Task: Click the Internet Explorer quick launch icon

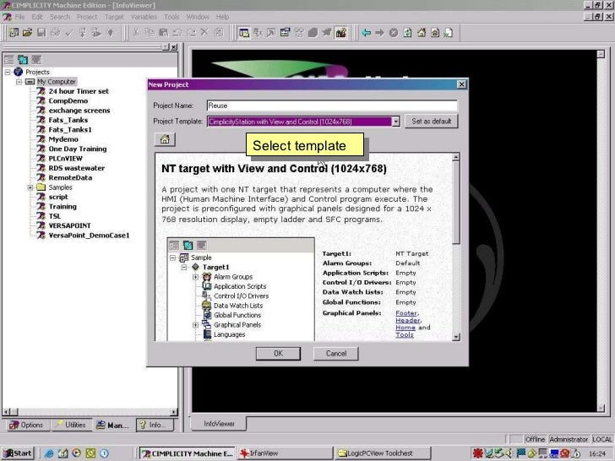Action: pos(49,453)
